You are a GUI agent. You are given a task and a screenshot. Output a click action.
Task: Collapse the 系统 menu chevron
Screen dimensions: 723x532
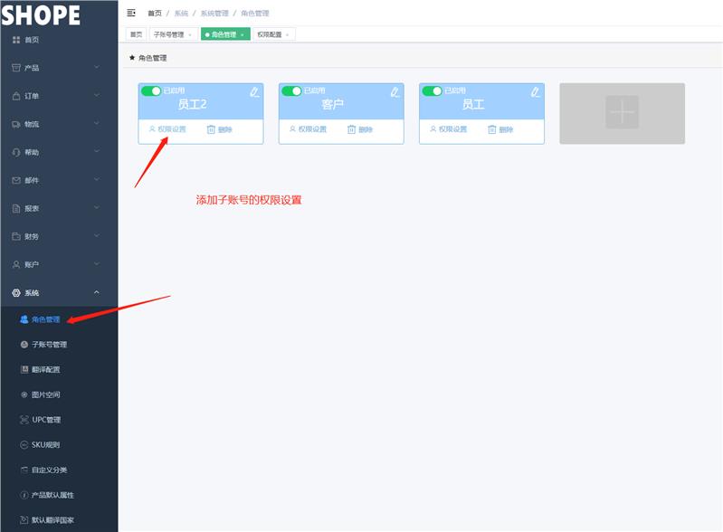(x=97, y=292)
